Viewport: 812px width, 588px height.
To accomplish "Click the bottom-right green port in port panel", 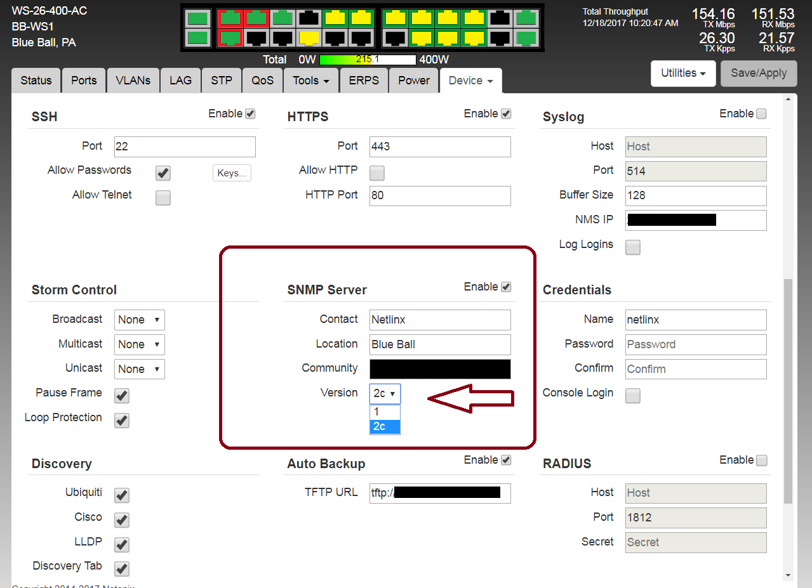I will click(526, 38).
